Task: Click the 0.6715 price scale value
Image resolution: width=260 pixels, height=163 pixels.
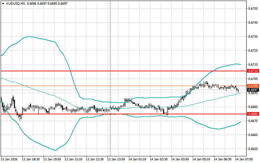Action: point(253,64)
